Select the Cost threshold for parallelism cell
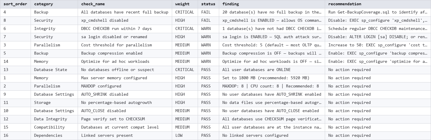The image size is (431, 140). click(125, 45)
